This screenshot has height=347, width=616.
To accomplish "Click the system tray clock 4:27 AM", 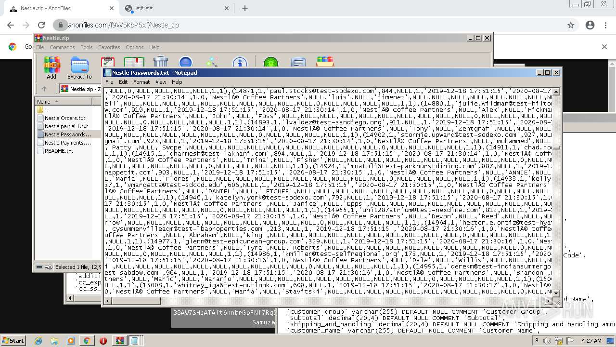I will 591,341.
